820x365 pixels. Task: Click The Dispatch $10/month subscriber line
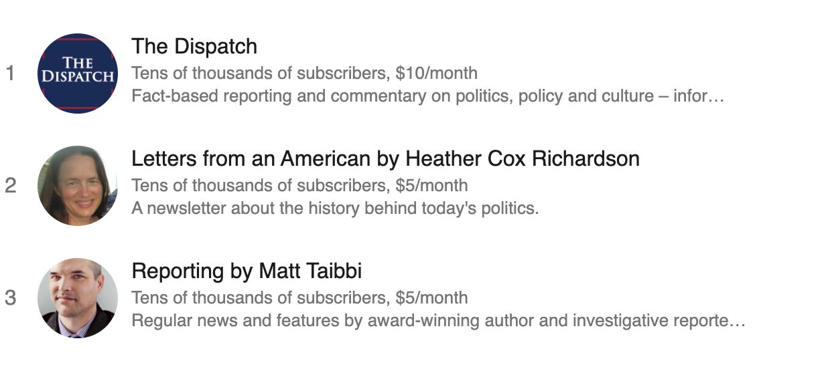pyautogui.click(x=305, y=73)
